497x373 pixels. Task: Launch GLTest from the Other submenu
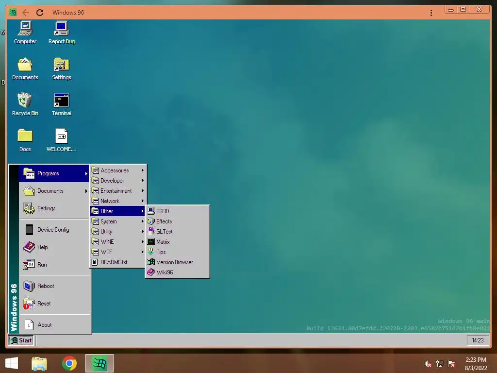177,232
